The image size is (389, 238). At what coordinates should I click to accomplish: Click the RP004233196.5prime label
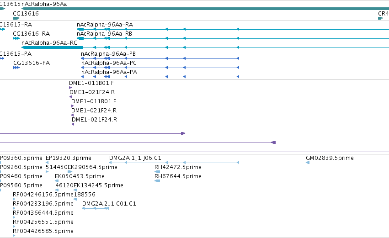(43, 204)
